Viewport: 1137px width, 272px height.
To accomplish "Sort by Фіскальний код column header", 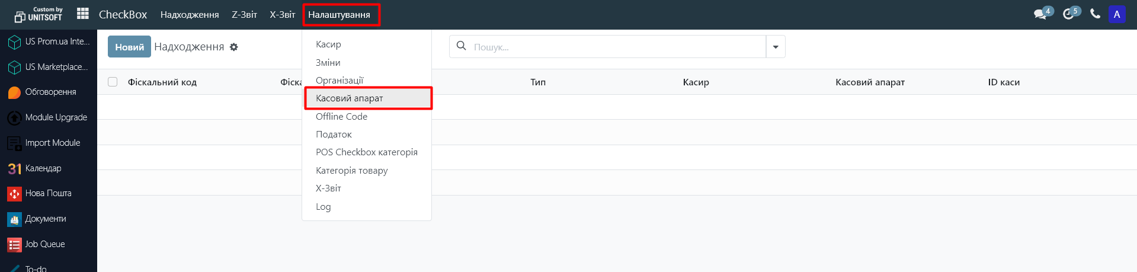I will click(x=162, y=82).
